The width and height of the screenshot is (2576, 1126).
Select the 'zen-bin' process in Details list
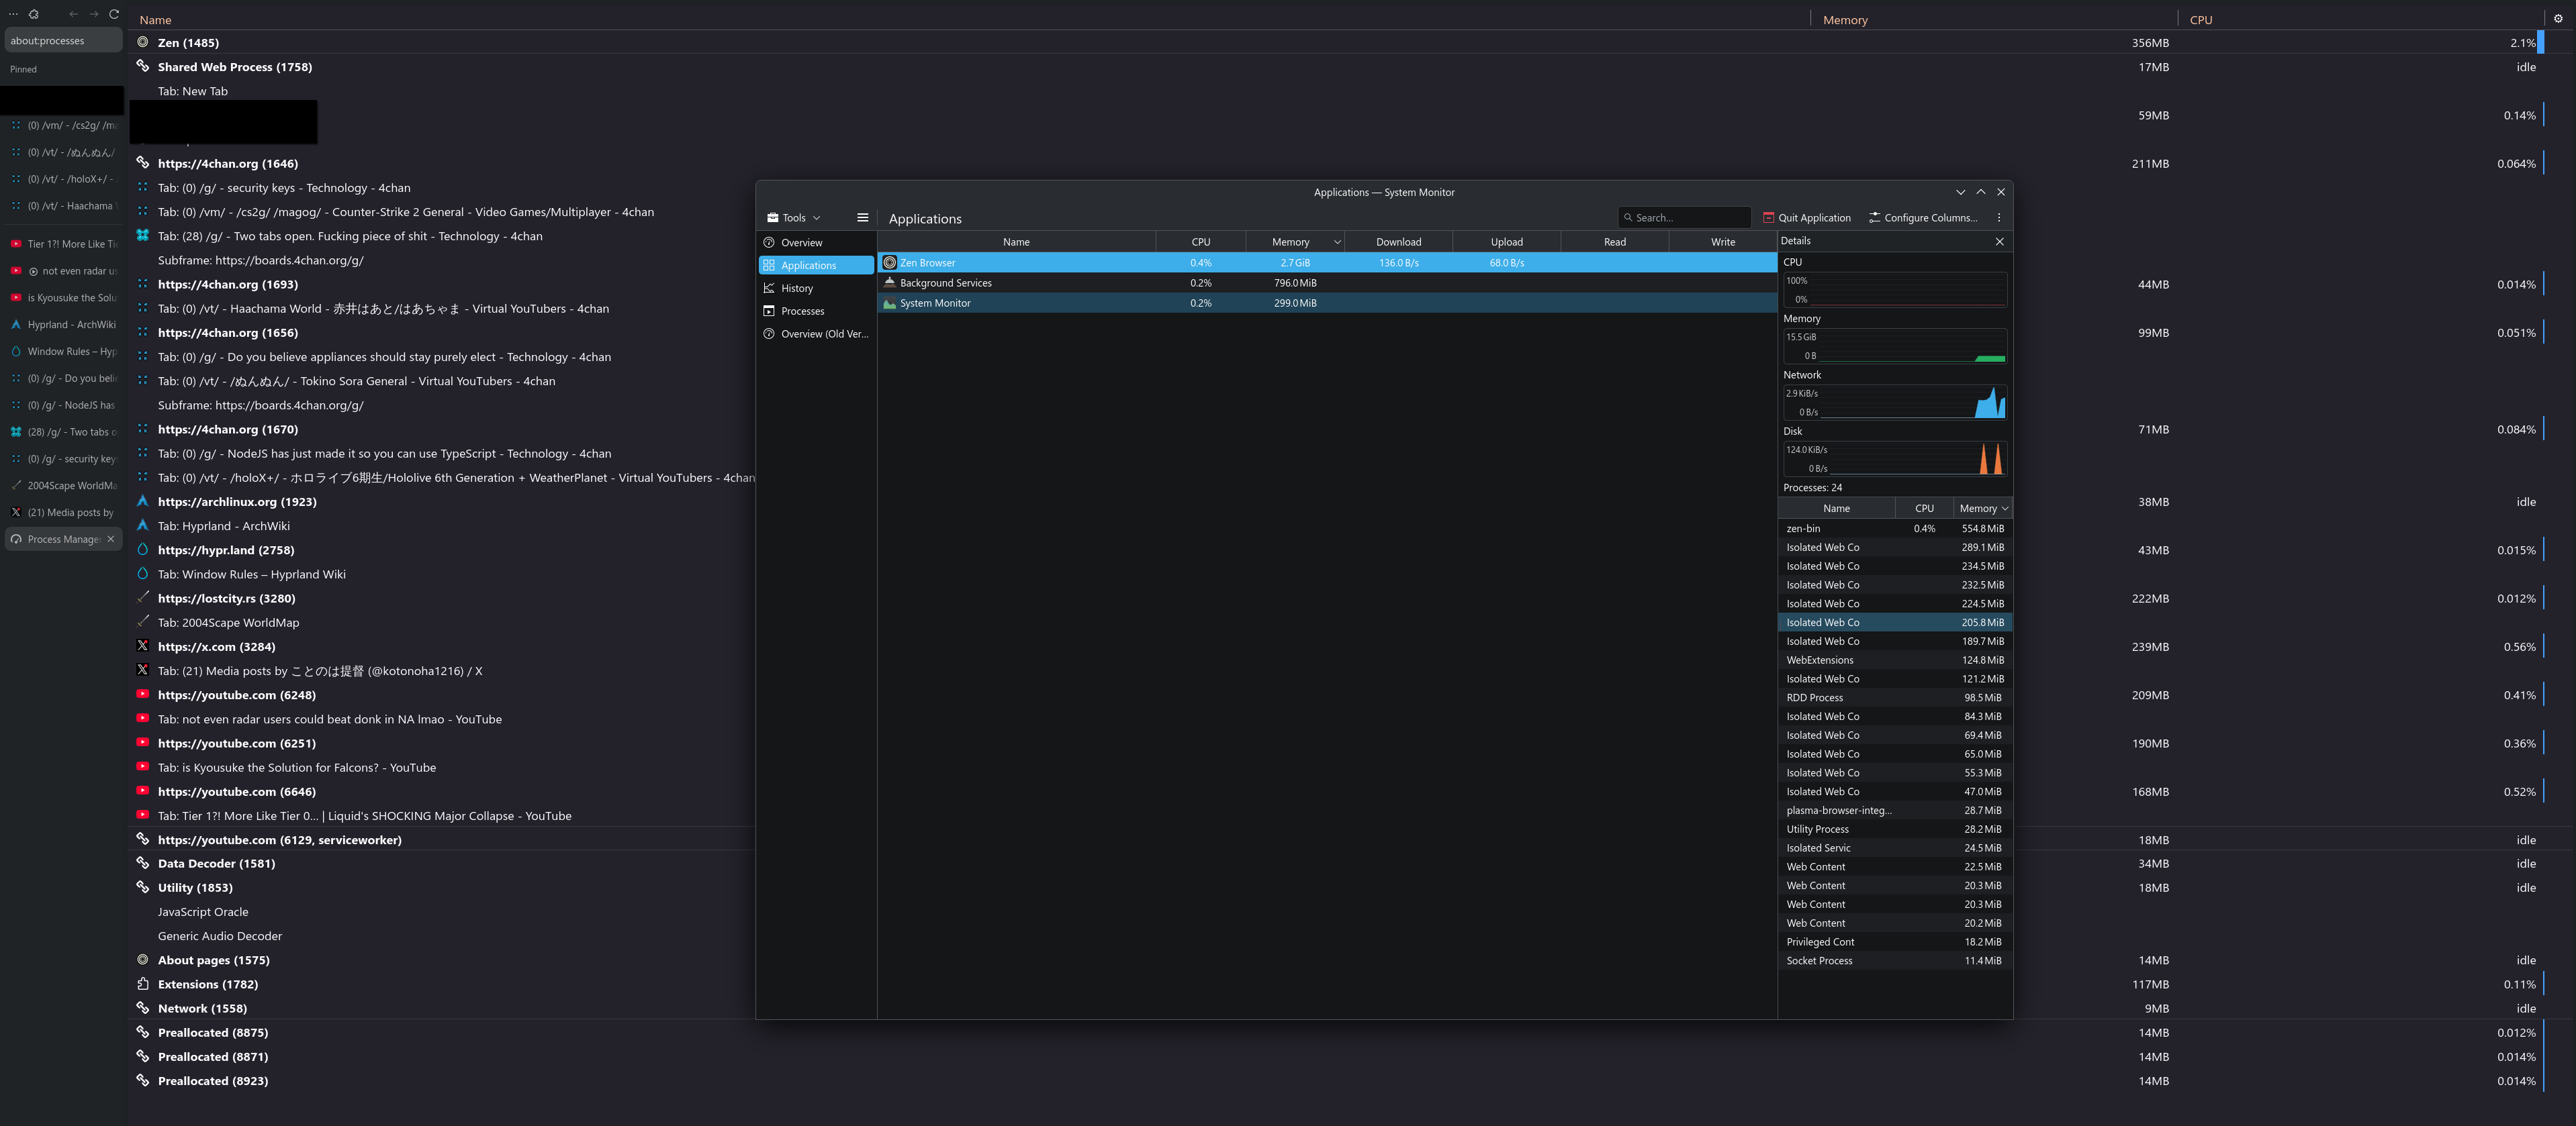(1895, 529)
